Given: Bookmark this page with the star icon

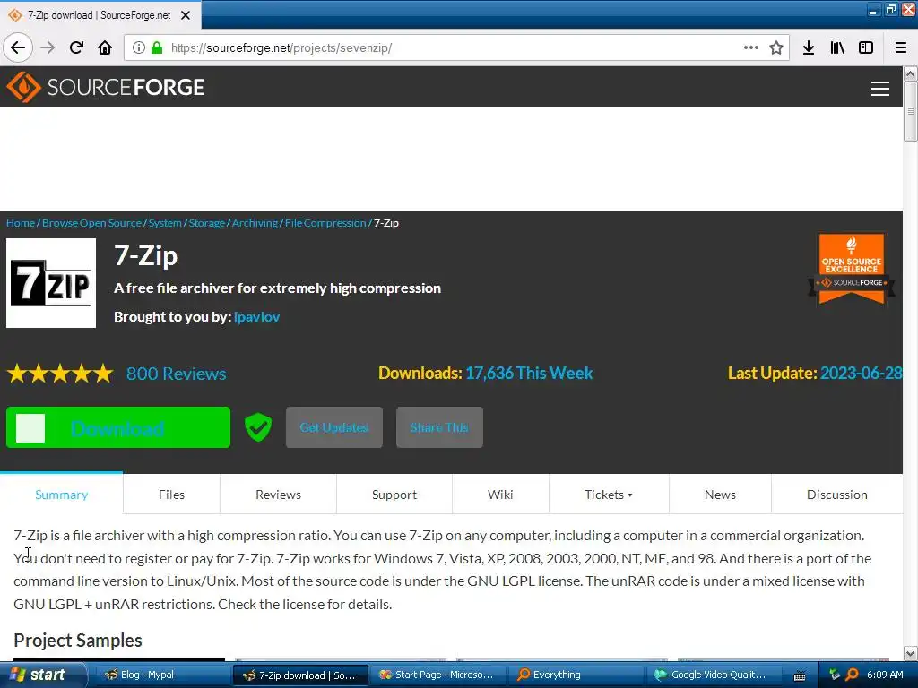Looking at the screenshot, I should (776, 47).
